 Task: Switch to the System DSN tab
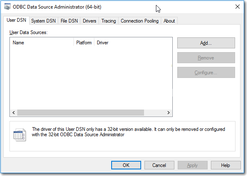pos(43,21)
